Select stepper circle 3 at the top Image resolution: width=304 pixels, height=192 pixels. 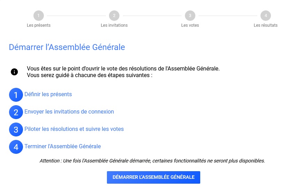pyautogui.click(x=190, y=16)
